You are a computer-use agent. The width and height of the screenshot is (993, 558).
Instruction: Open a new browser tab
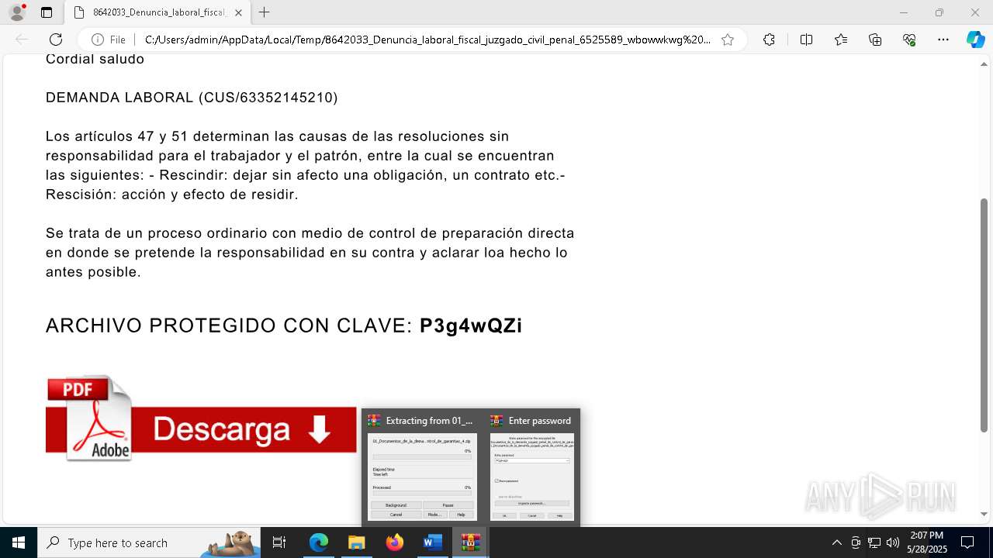(x=265, y=12)
